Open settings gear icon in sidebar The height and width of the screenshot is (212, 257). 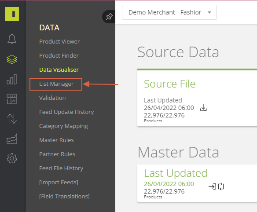[x=12, y=158]
